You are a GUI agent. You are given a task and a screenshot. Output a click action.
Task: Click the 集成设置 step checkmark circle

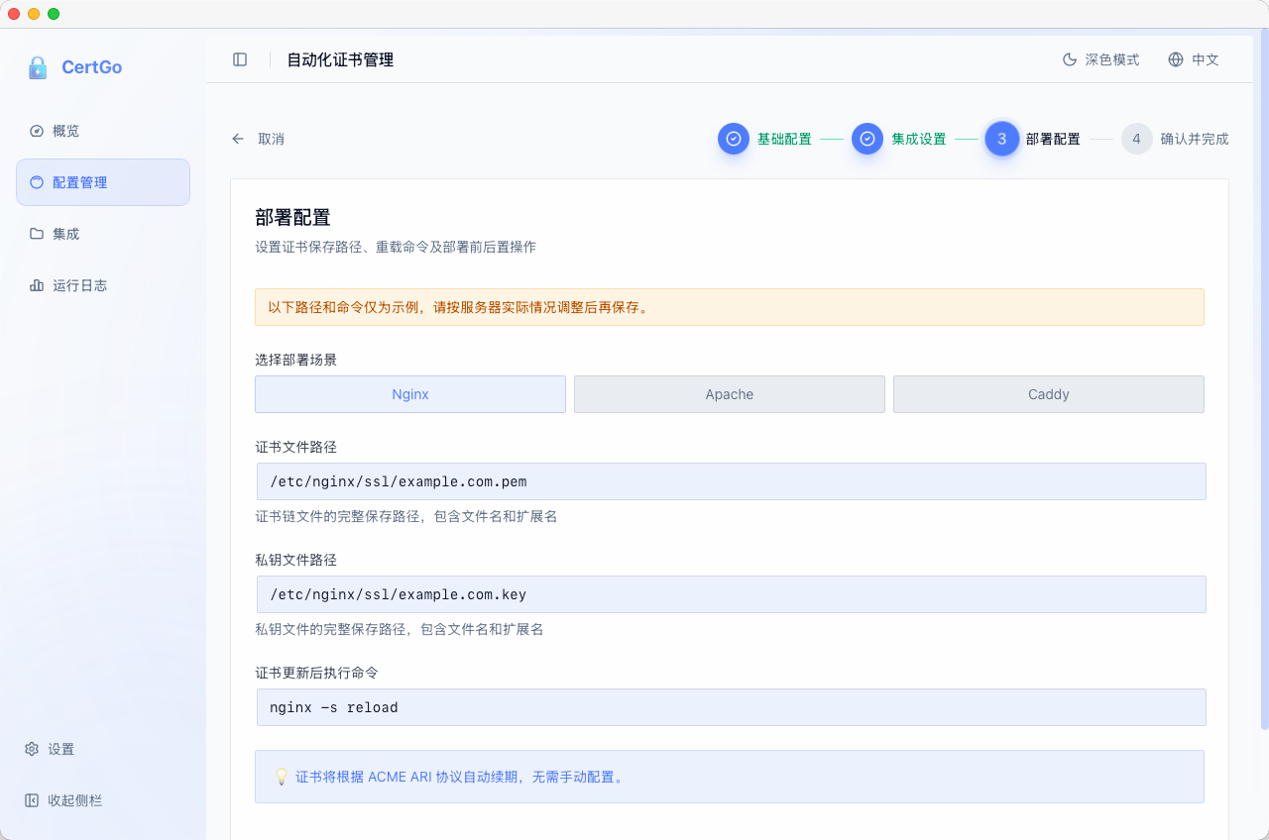867,139
